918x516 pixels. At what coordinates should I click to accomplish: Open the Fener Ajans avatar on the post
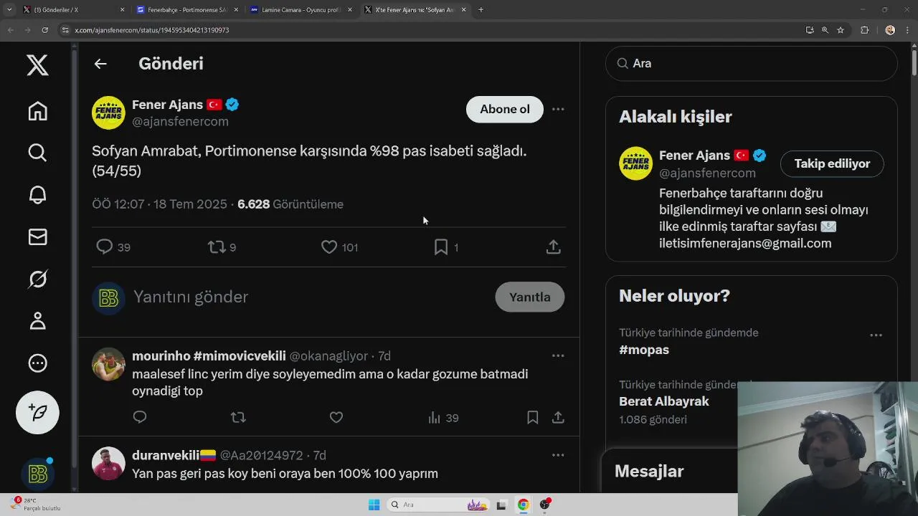(x=108, y=113)
